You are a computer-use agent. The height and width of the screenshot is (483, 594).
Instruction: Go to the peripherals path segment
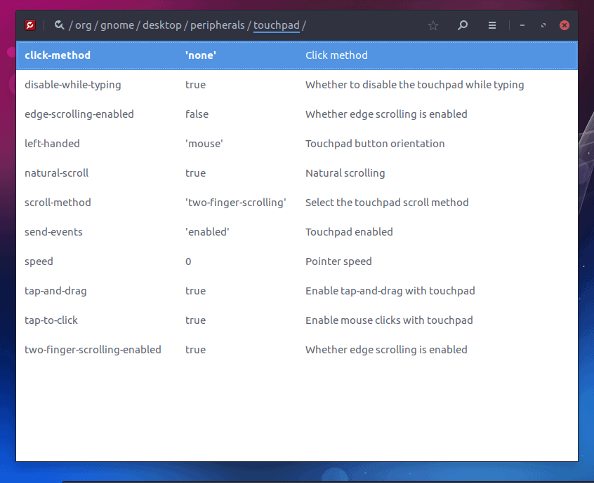(x=218, y=25)
